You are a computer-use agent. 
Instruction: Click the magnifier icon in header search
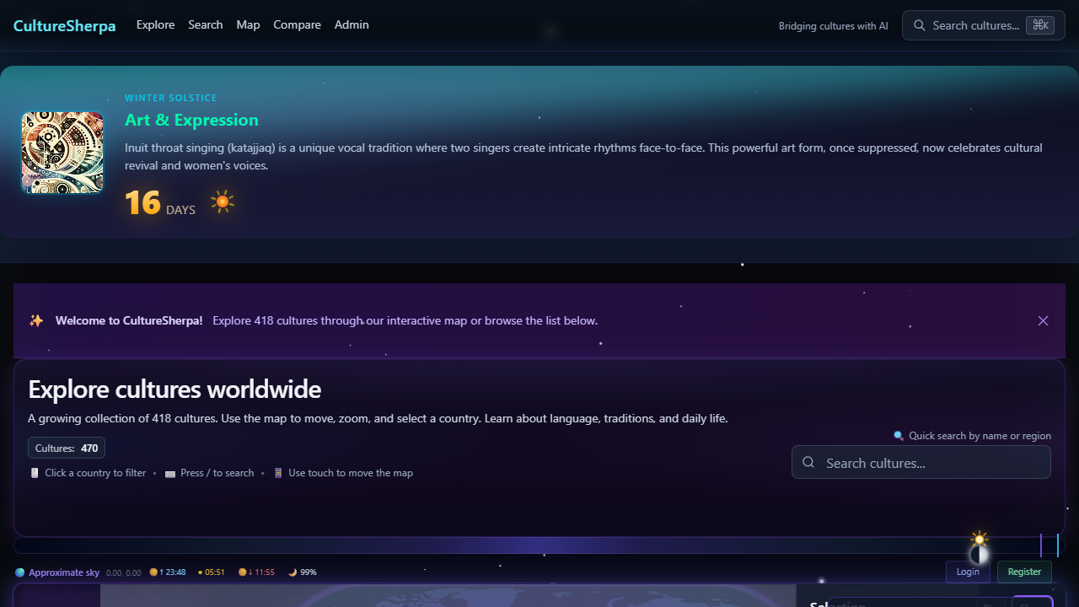(x=920, y=25)
